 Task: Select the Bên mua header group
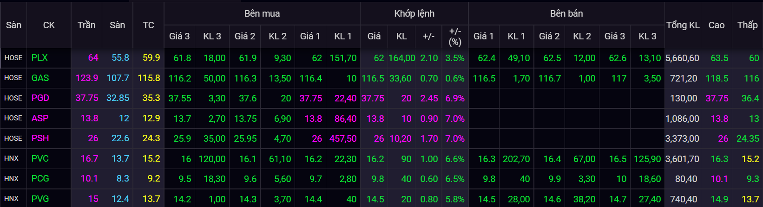click(x=262, y=14)
